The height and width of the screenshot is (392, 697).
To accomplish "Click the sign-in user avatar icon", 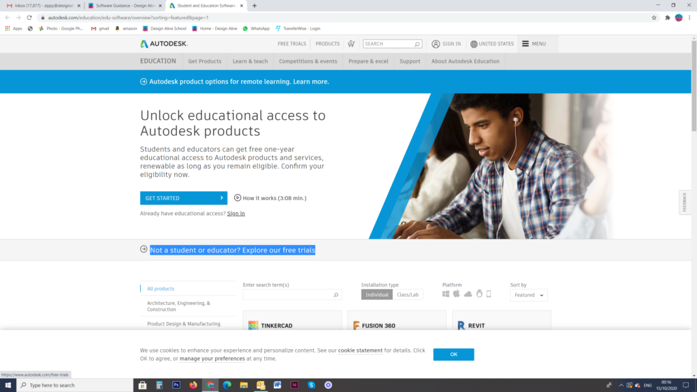I will point(436,44).
